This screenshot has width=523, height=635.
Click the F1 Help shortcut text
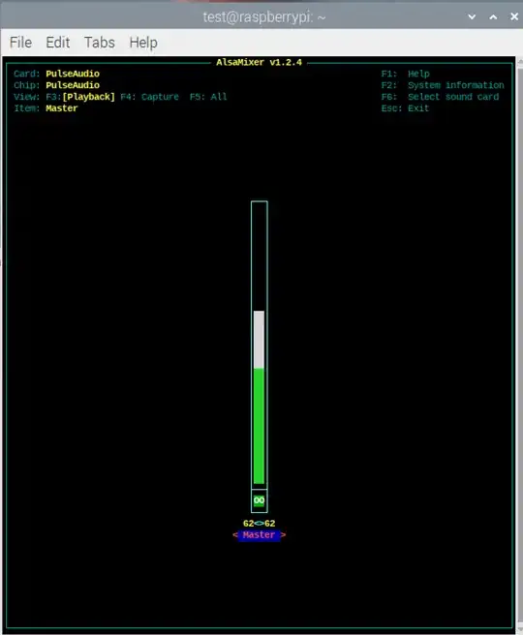tap(405, 74)
